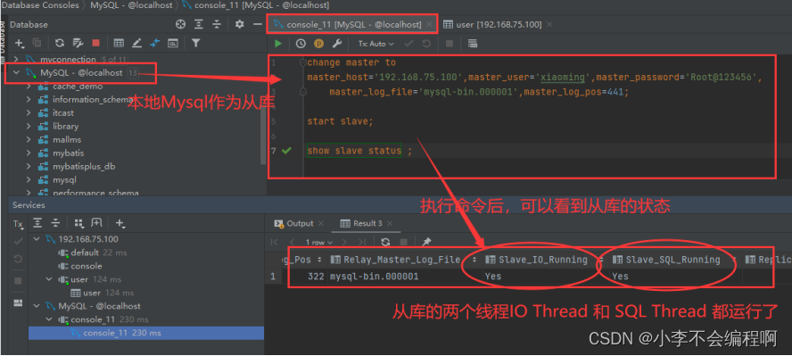Collapse the 192.168.75.100 node in Services
The width and height of the screenshot is (792, 356).
37,239
